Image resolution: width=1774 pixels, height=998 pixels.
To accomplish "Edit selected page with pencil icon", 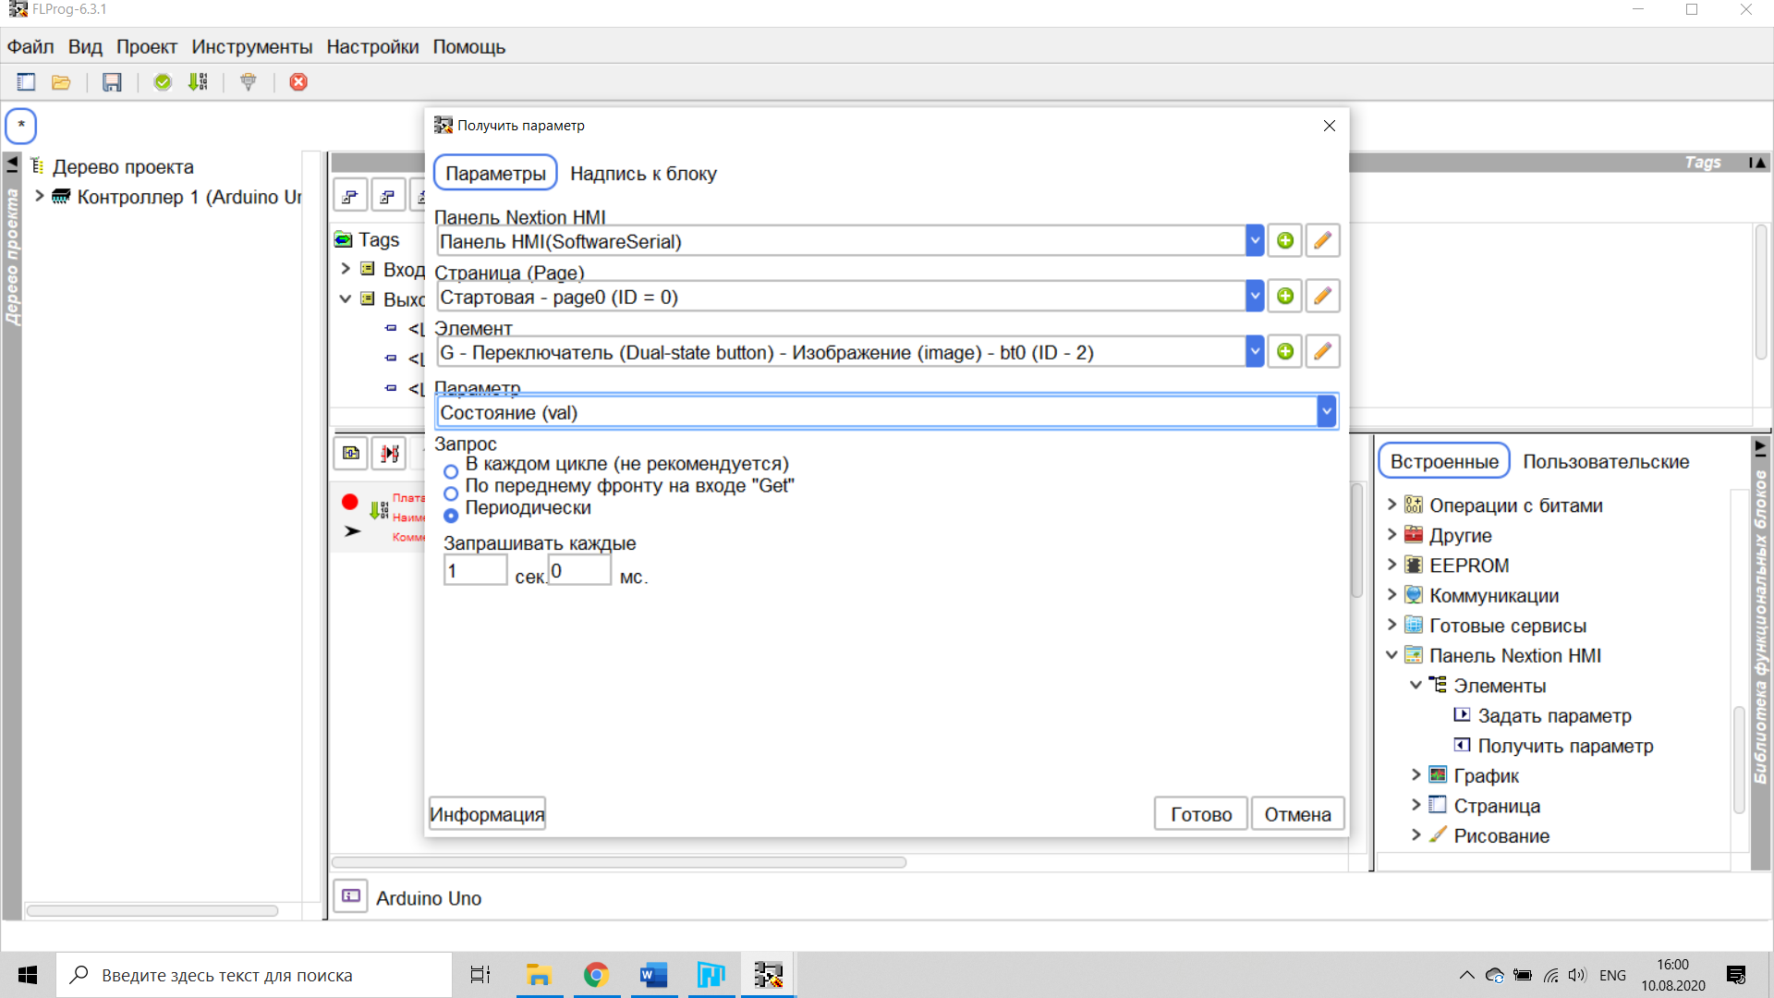I will click(x=1322, y=297).
